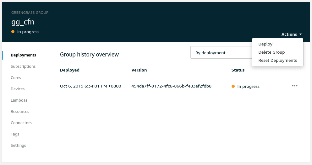This screenshot has height=165, width=312.
Task: Open group Settings section
Action: 18,146
